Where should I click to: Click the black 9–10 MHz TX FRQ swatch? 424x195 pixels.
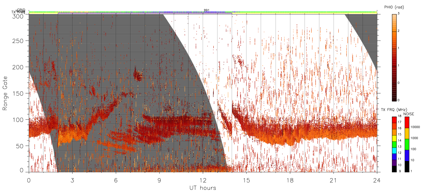(394, 169)
